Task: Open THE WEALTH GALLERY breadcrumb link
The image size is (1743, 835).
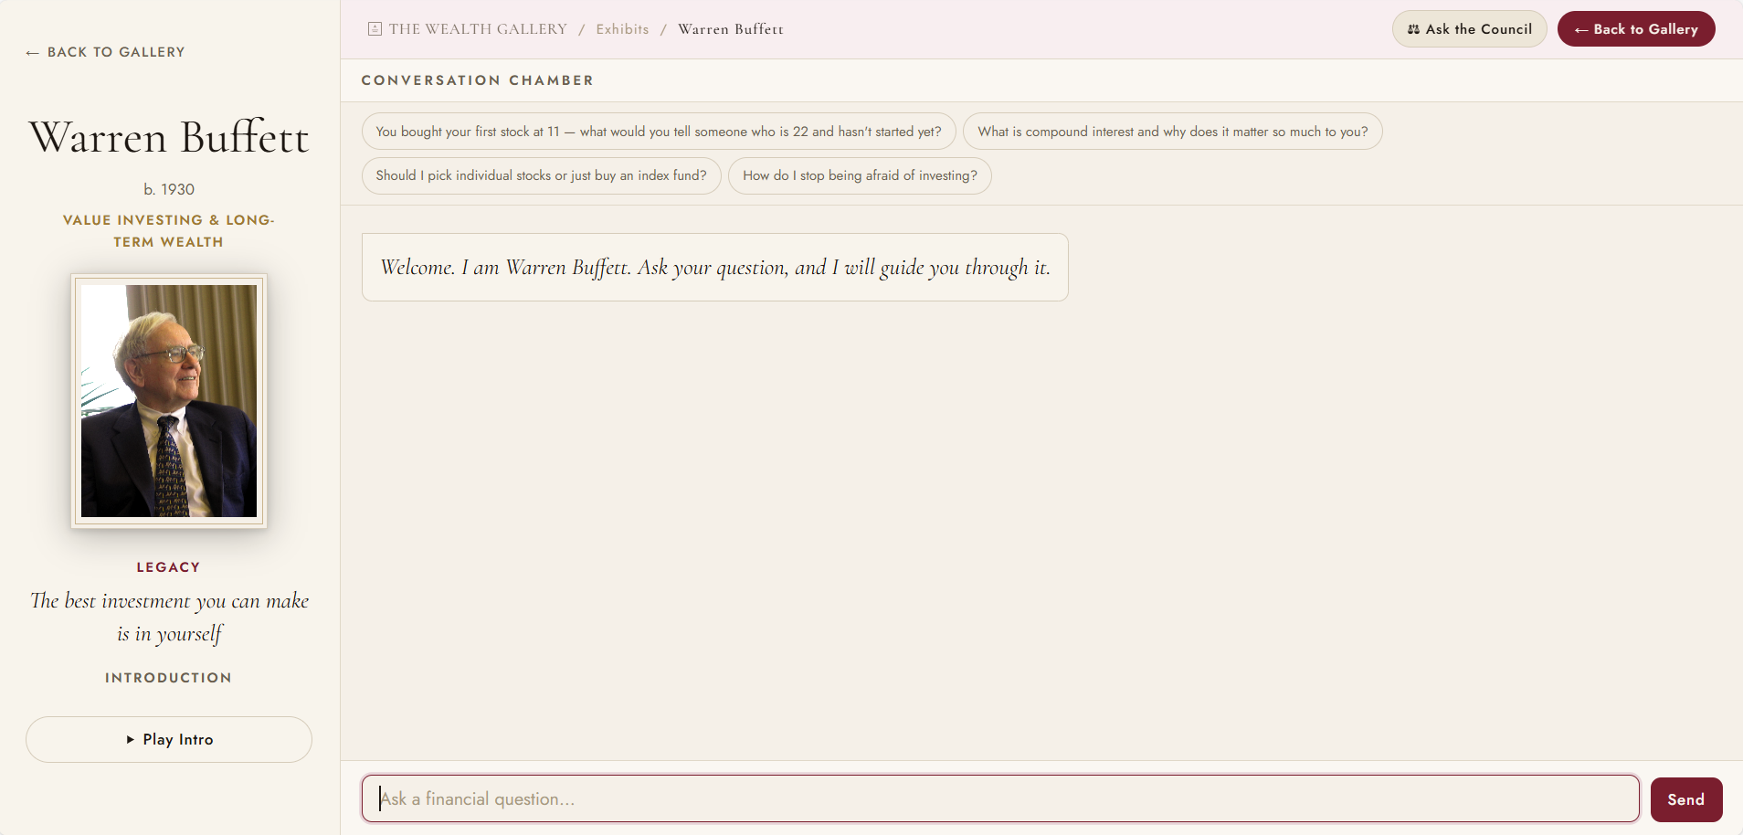Action: pos(478,29)
